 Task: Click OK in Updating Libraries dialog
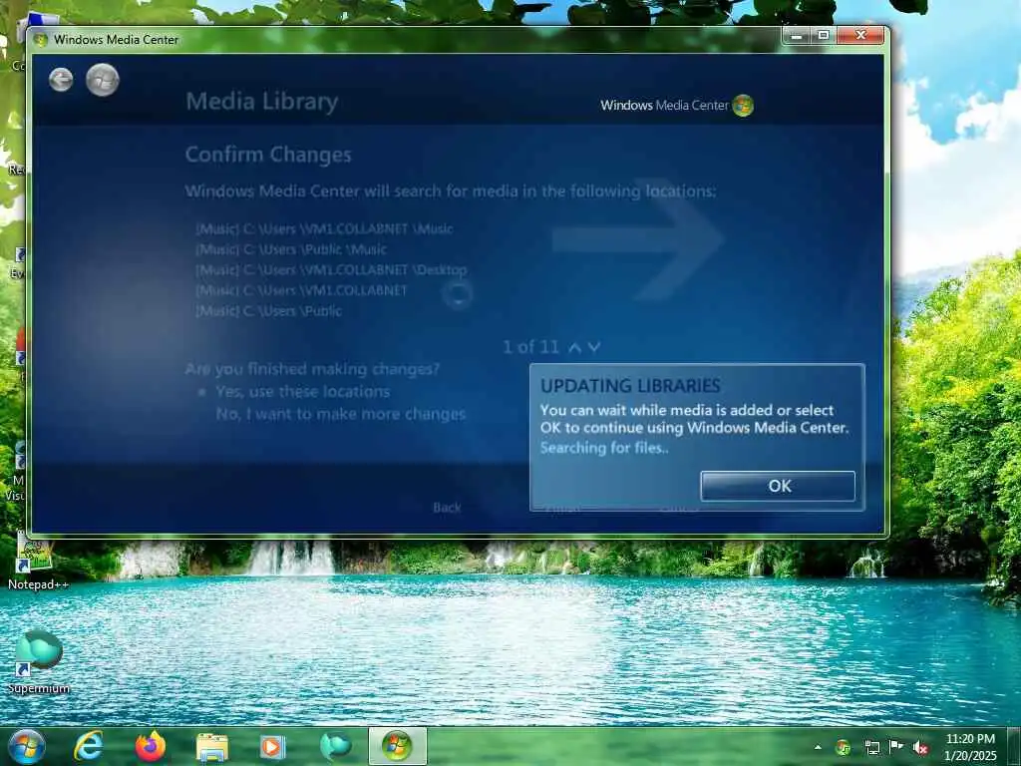tap(778, 486)
